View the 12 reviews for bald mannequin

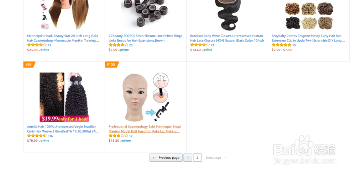[131, 136]
